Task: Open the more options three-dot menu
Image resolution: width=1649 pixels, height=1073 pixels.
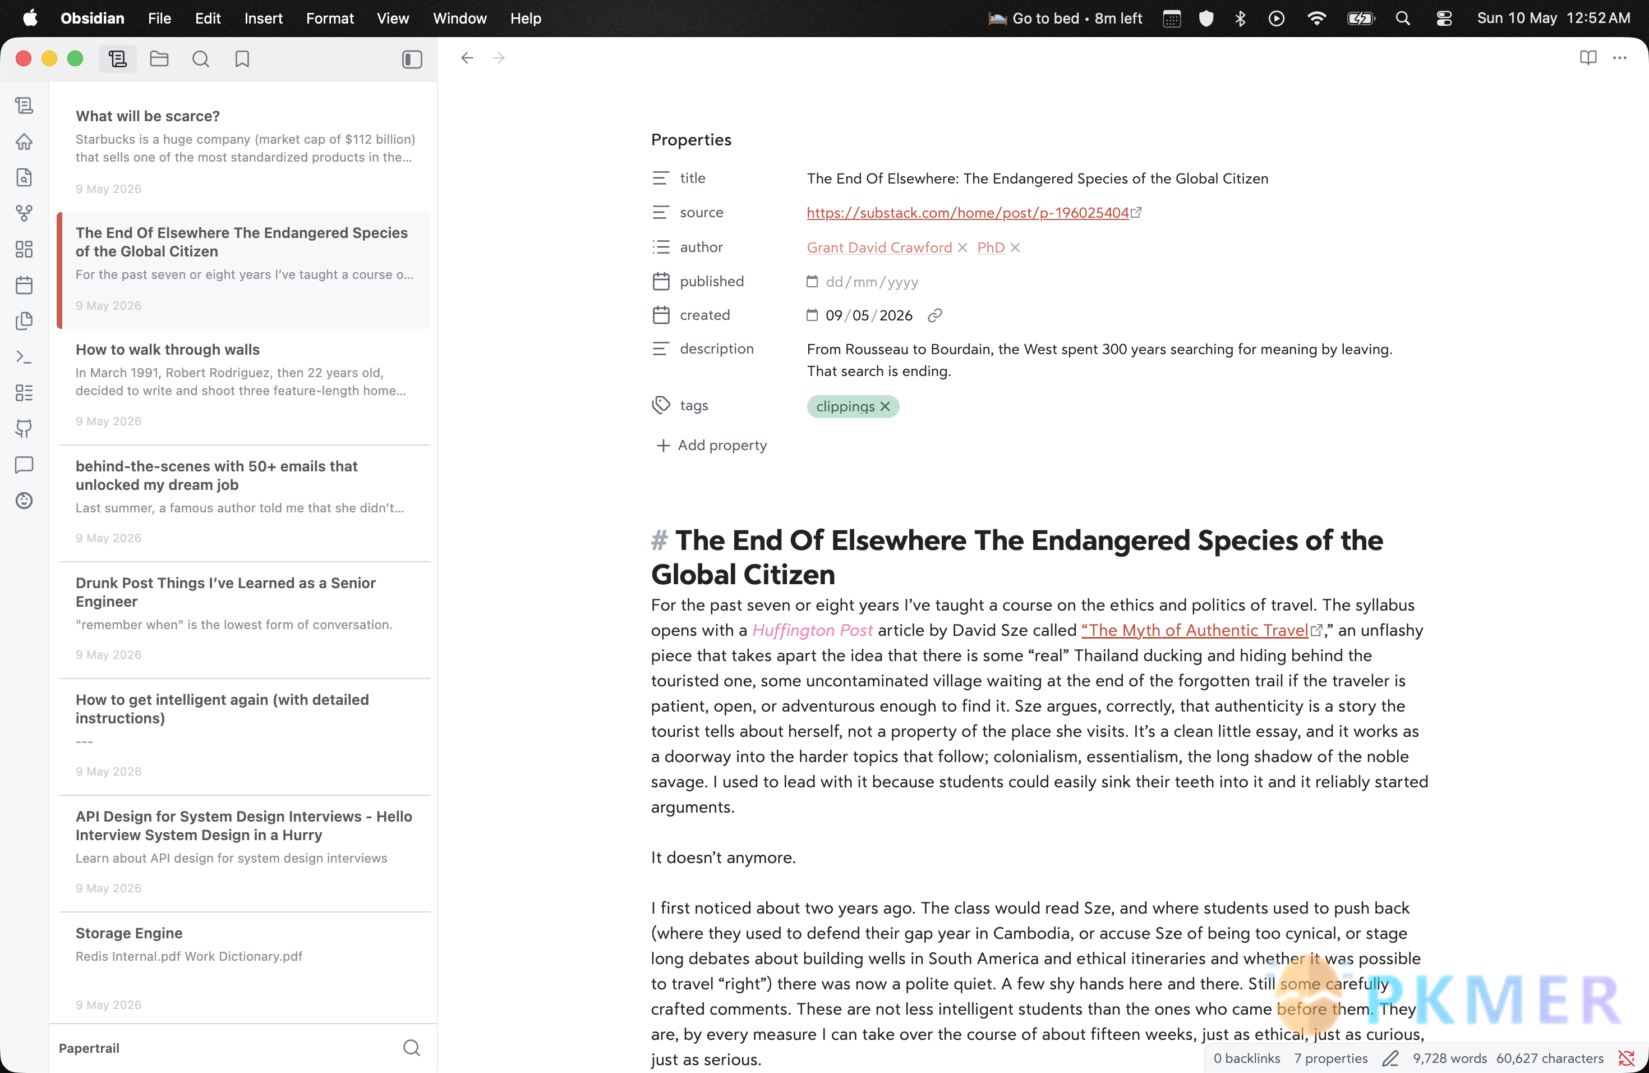Action: 1619,58
